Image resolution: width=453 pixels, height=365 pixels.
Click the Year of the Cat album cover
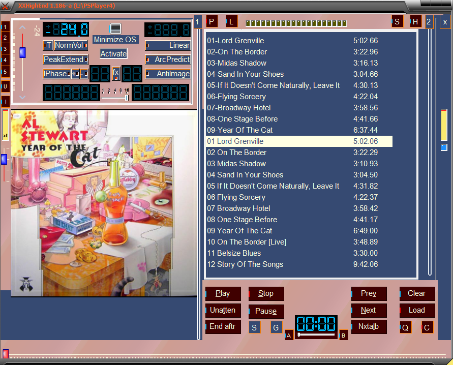click(x=104, y=203)
